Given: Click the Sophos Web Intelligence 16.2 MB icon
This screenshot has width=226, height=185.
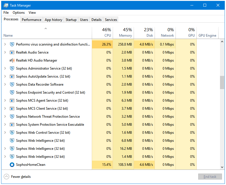Looking at the screenshot, I should 12,149.
